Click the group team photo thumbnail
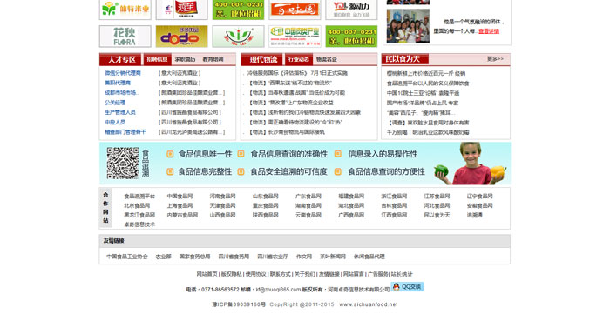This screenshot has height=314, width=610. pyautogui.click(x=408, y=26)
